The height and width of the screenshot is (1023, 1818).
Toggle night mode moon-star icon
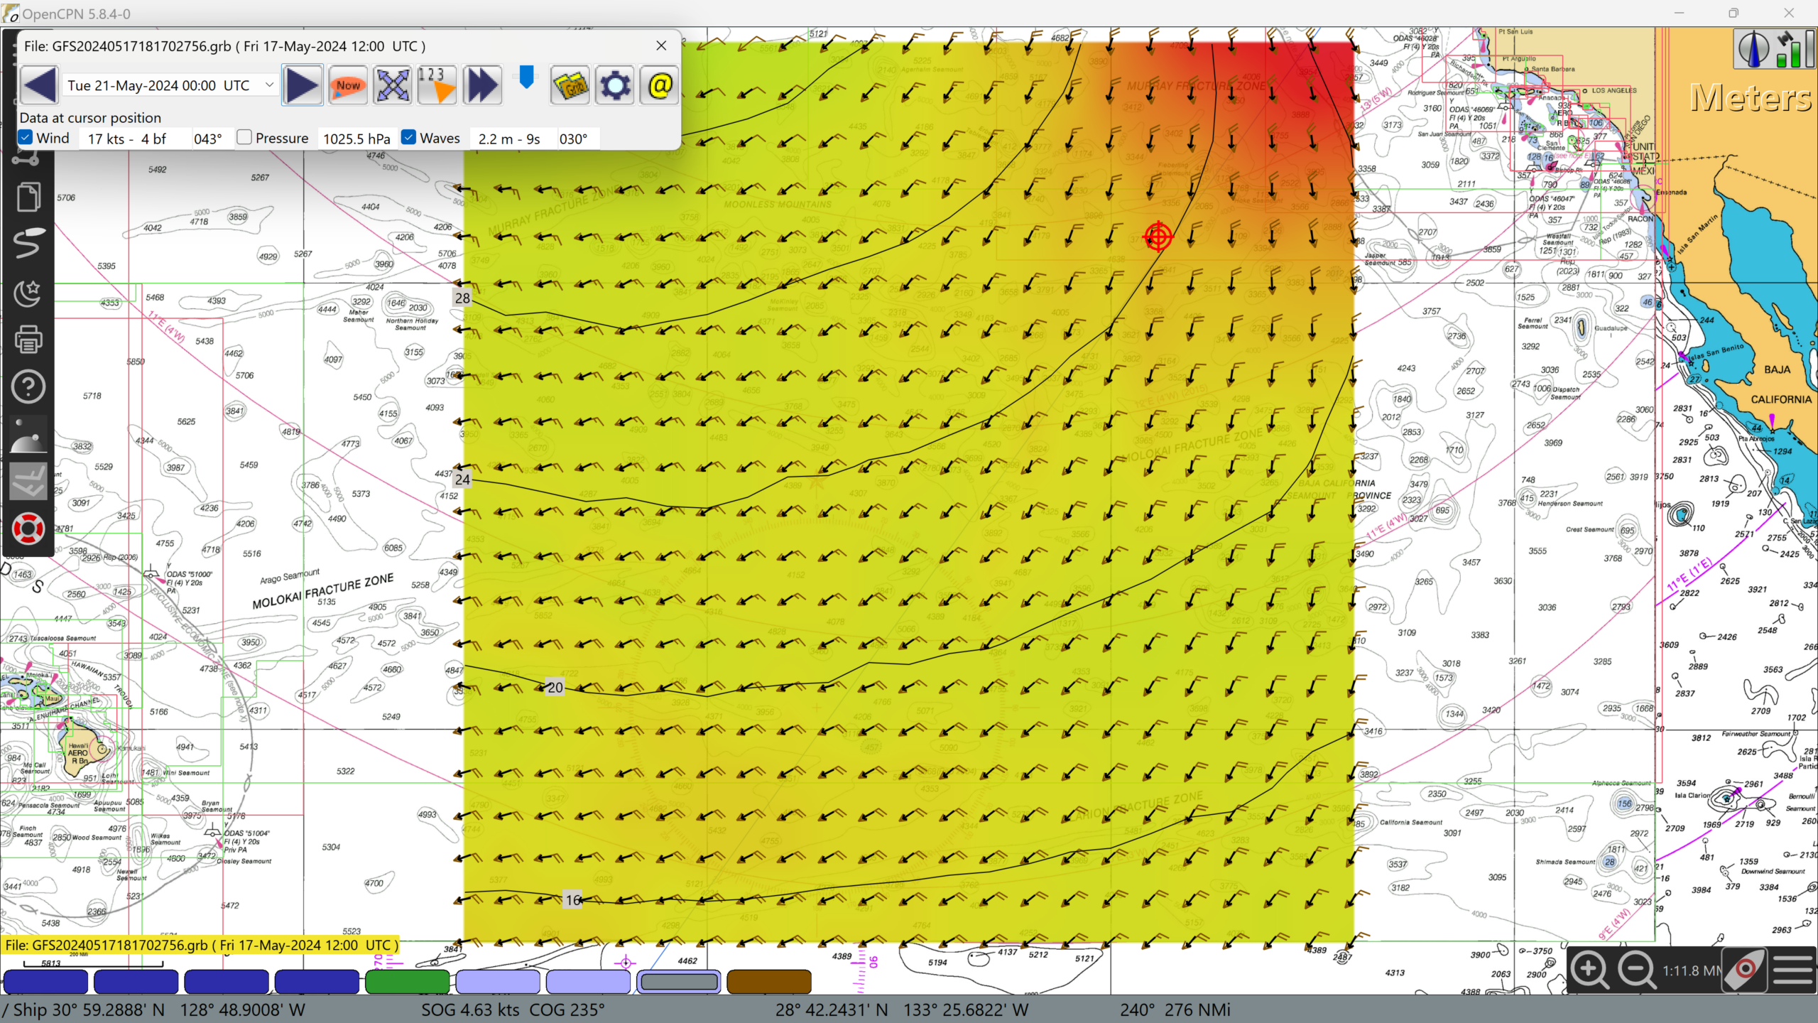[28, 292]
